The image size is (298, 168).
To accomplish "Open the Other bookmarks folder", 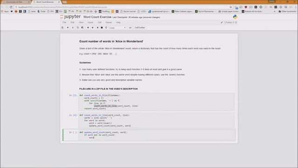I will (287, 11).
